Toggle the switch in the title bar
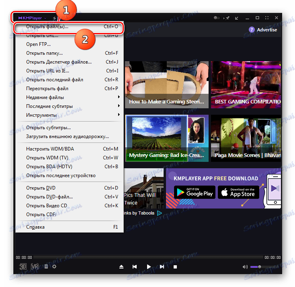 pyautogui.click(x=217, y=18)
